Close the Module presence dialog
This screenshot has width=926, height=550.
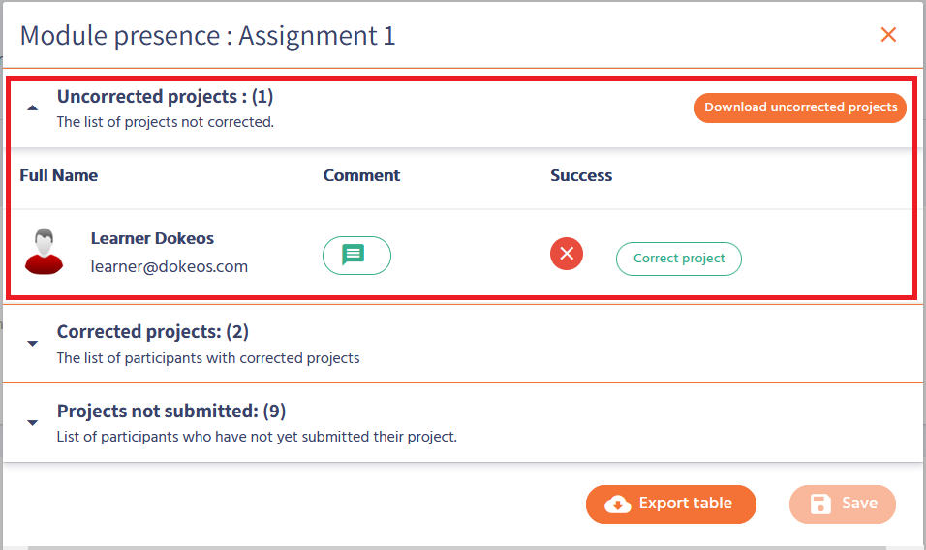click(887, 35)
